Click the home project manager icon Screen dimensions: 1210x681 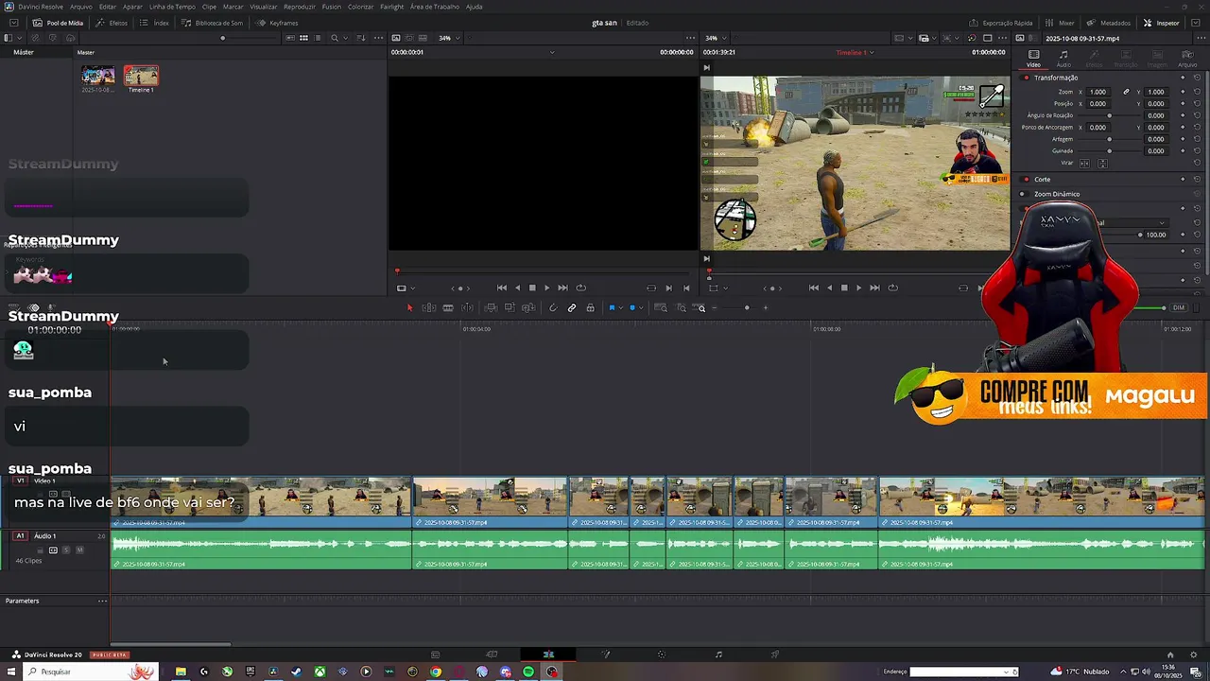pyautogui.click(x=1170, y=655)
